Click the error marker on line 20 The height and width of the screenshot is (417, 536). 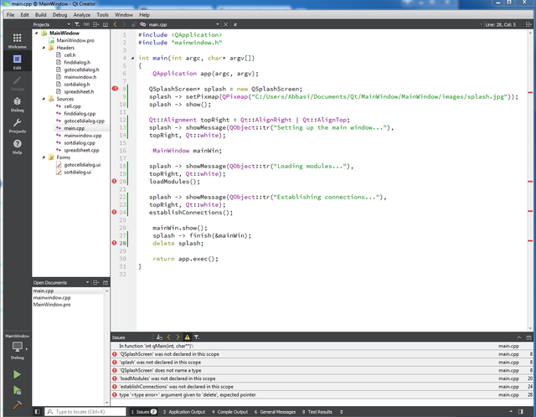tap(114, 181)
